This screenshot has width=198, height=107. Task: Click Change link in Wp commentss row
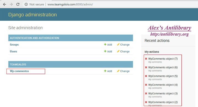coord(125,71)
